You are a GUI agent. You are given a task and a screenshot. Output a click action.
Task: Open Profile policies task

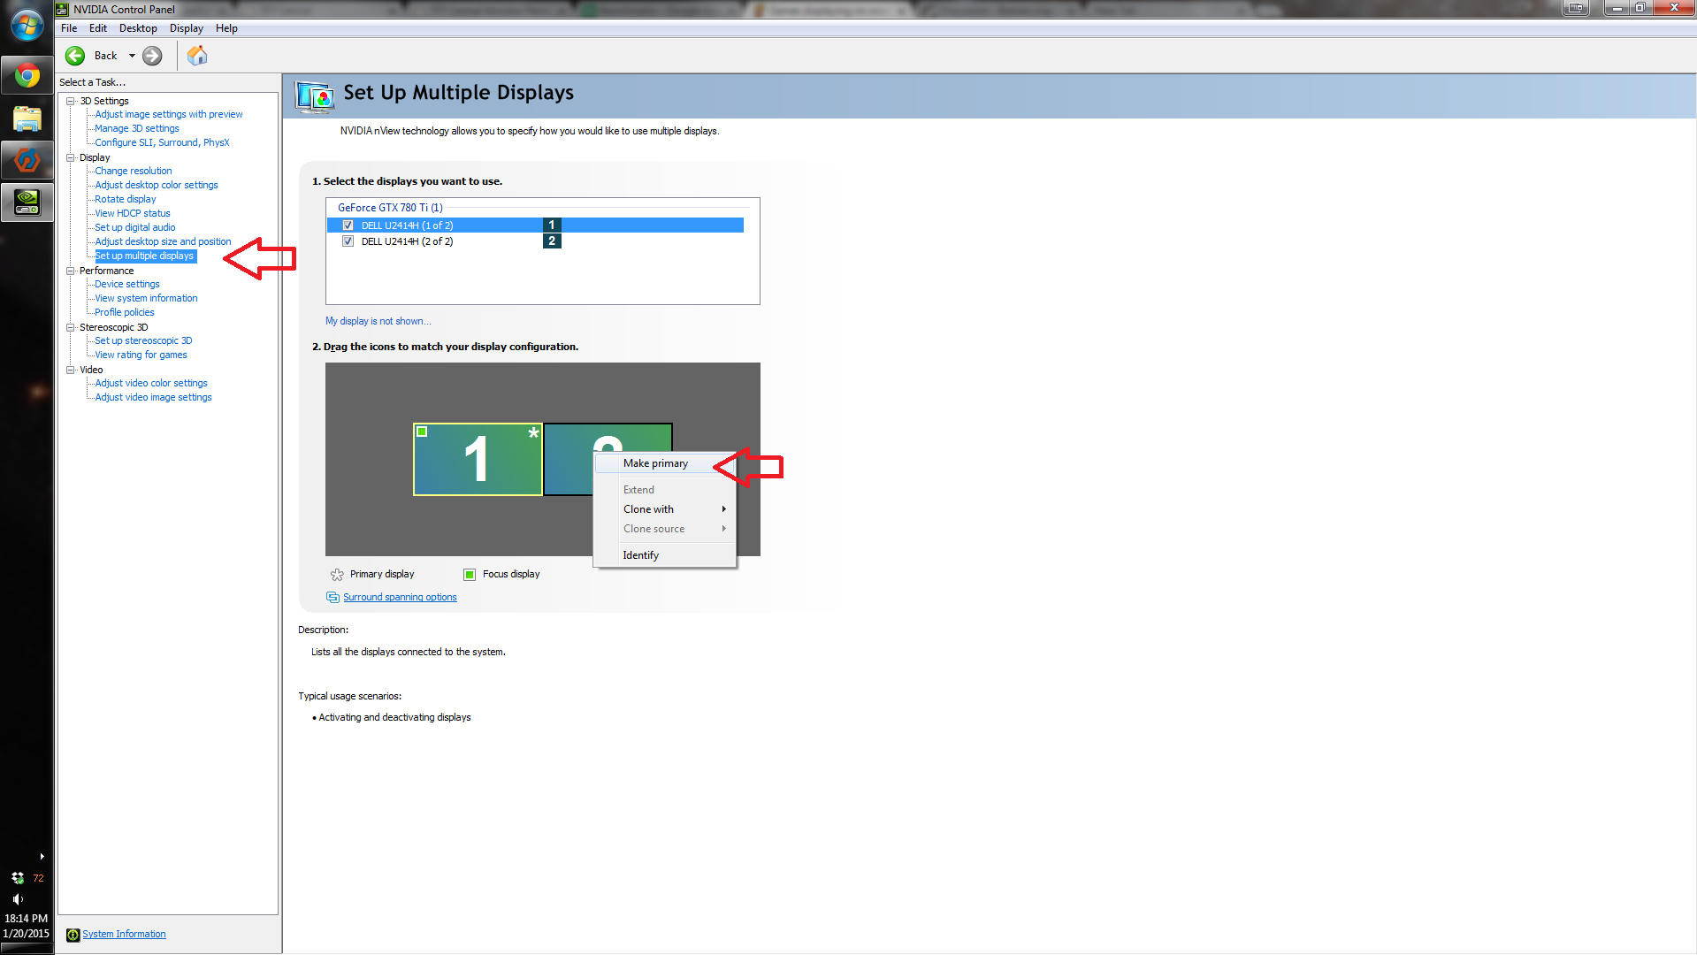(125, 313)
